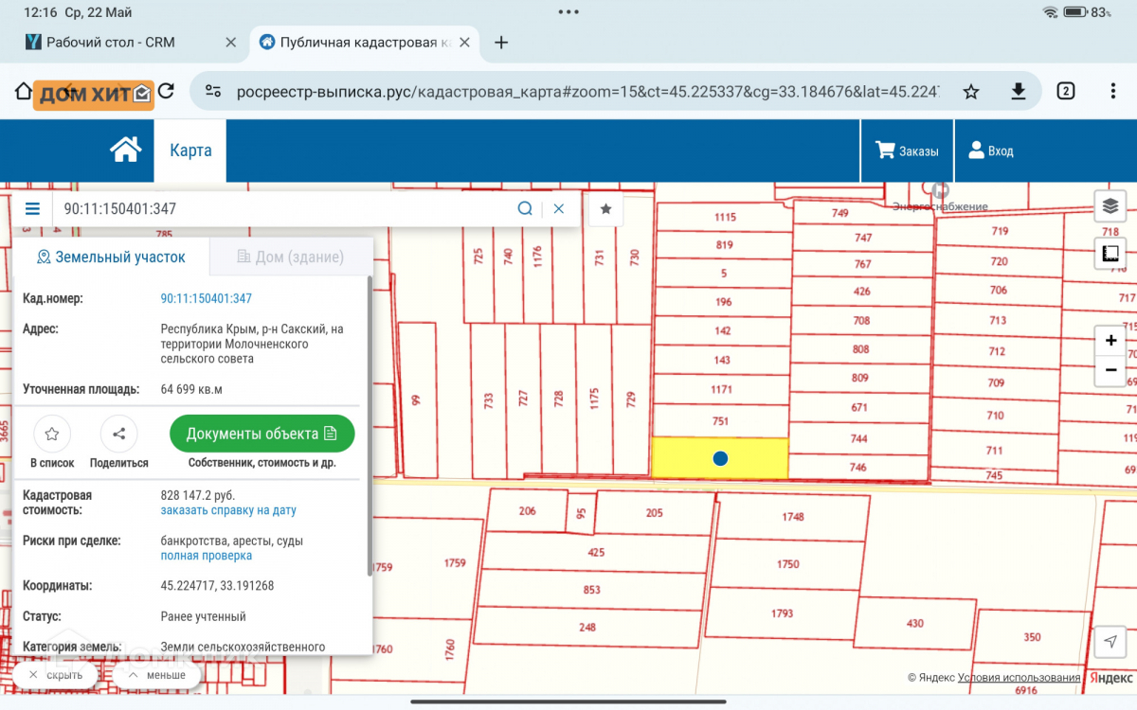Open cadastral number link 90:11:150401:347
This screenshot has height=710, width=1137.
[207, 298]
